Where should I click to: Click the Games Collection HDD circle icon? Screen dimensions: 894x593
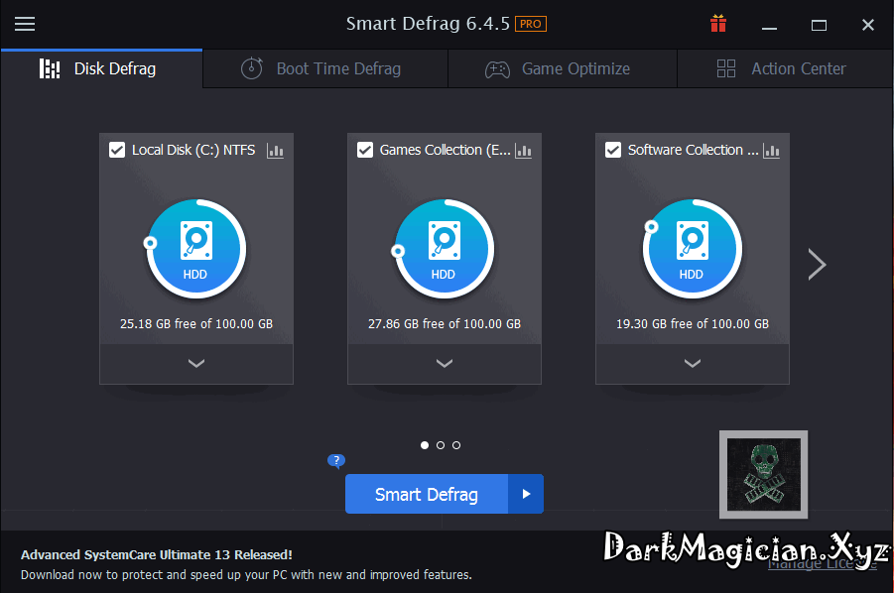coord(445,249)
